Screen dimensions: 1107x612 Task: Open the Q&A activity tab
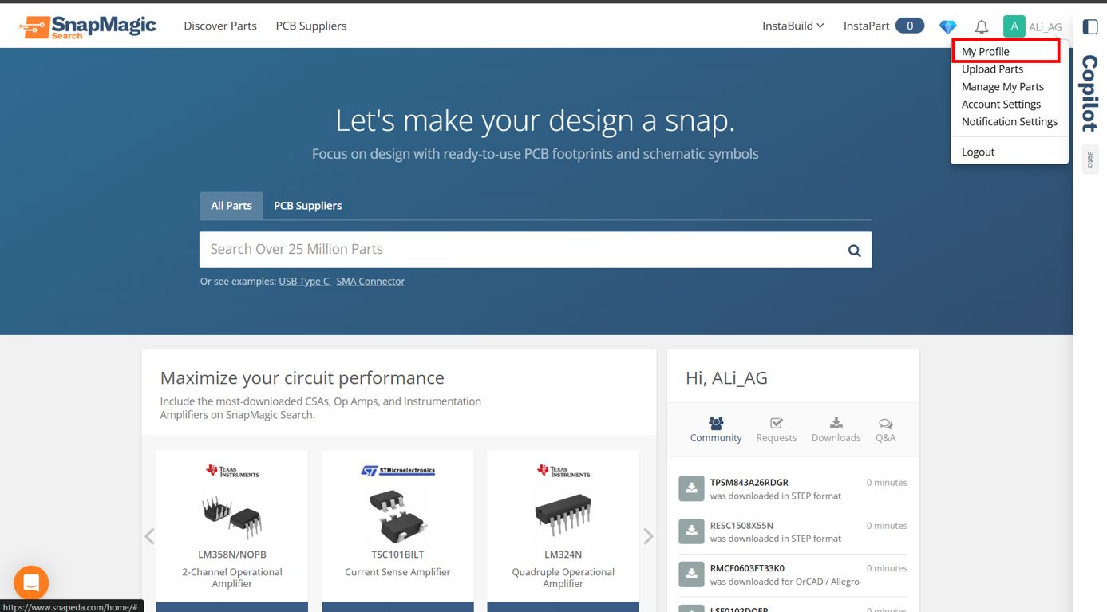coord(885,429)
